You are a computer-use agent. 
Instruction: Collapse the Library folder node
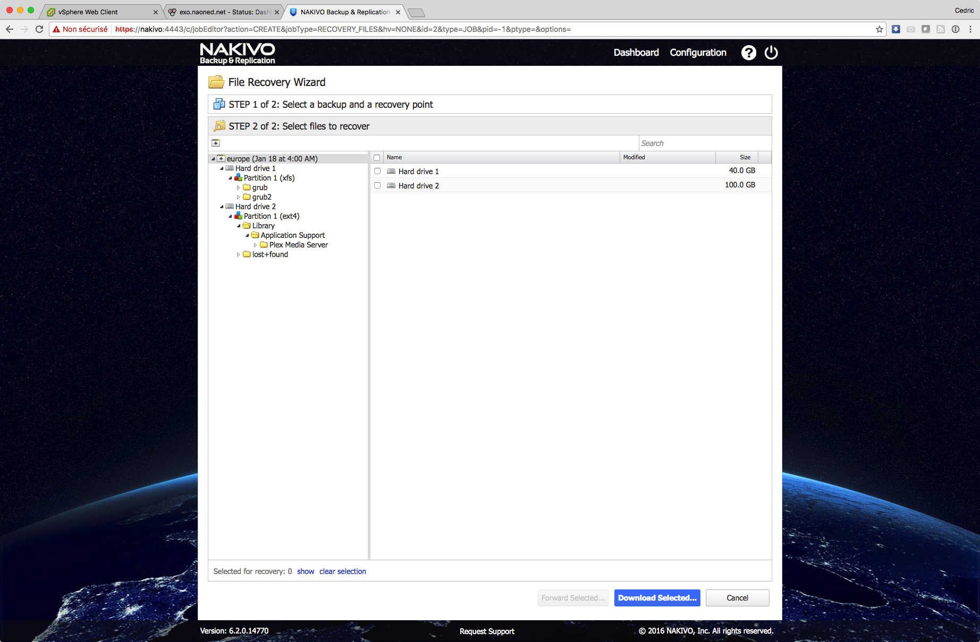tap(239, 226)
